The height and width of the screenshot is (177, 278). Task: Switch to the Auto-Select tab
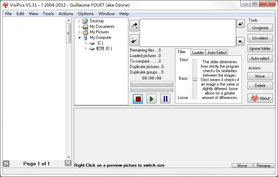(x=217, y=53)
